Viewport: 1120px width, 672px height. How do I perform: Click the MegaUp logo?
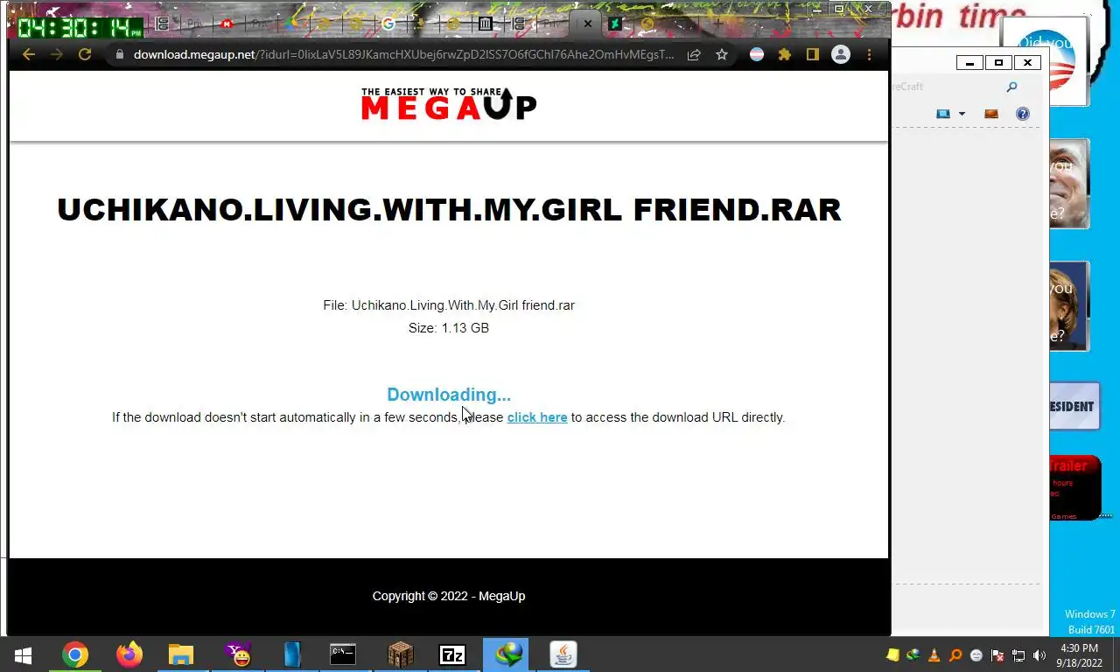click(449, 103)
